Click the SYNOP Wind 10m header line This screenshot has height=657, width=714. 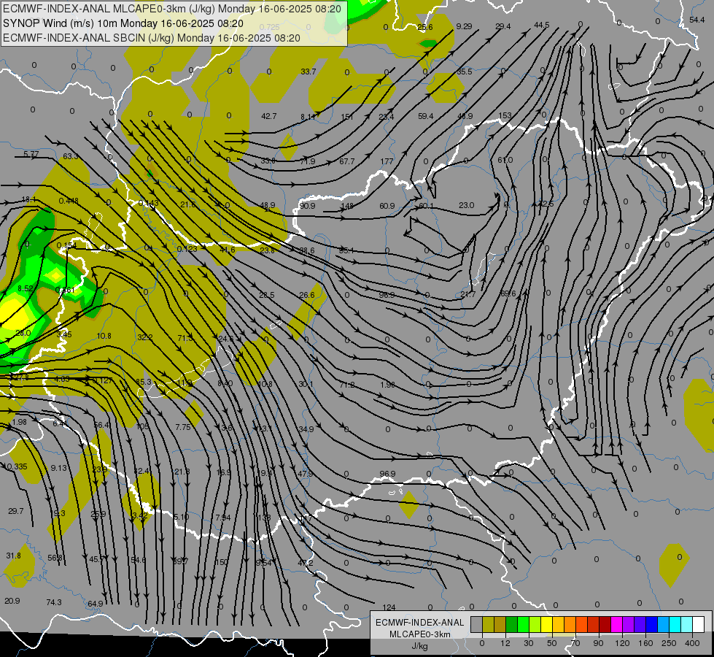[x=123, y=23]
